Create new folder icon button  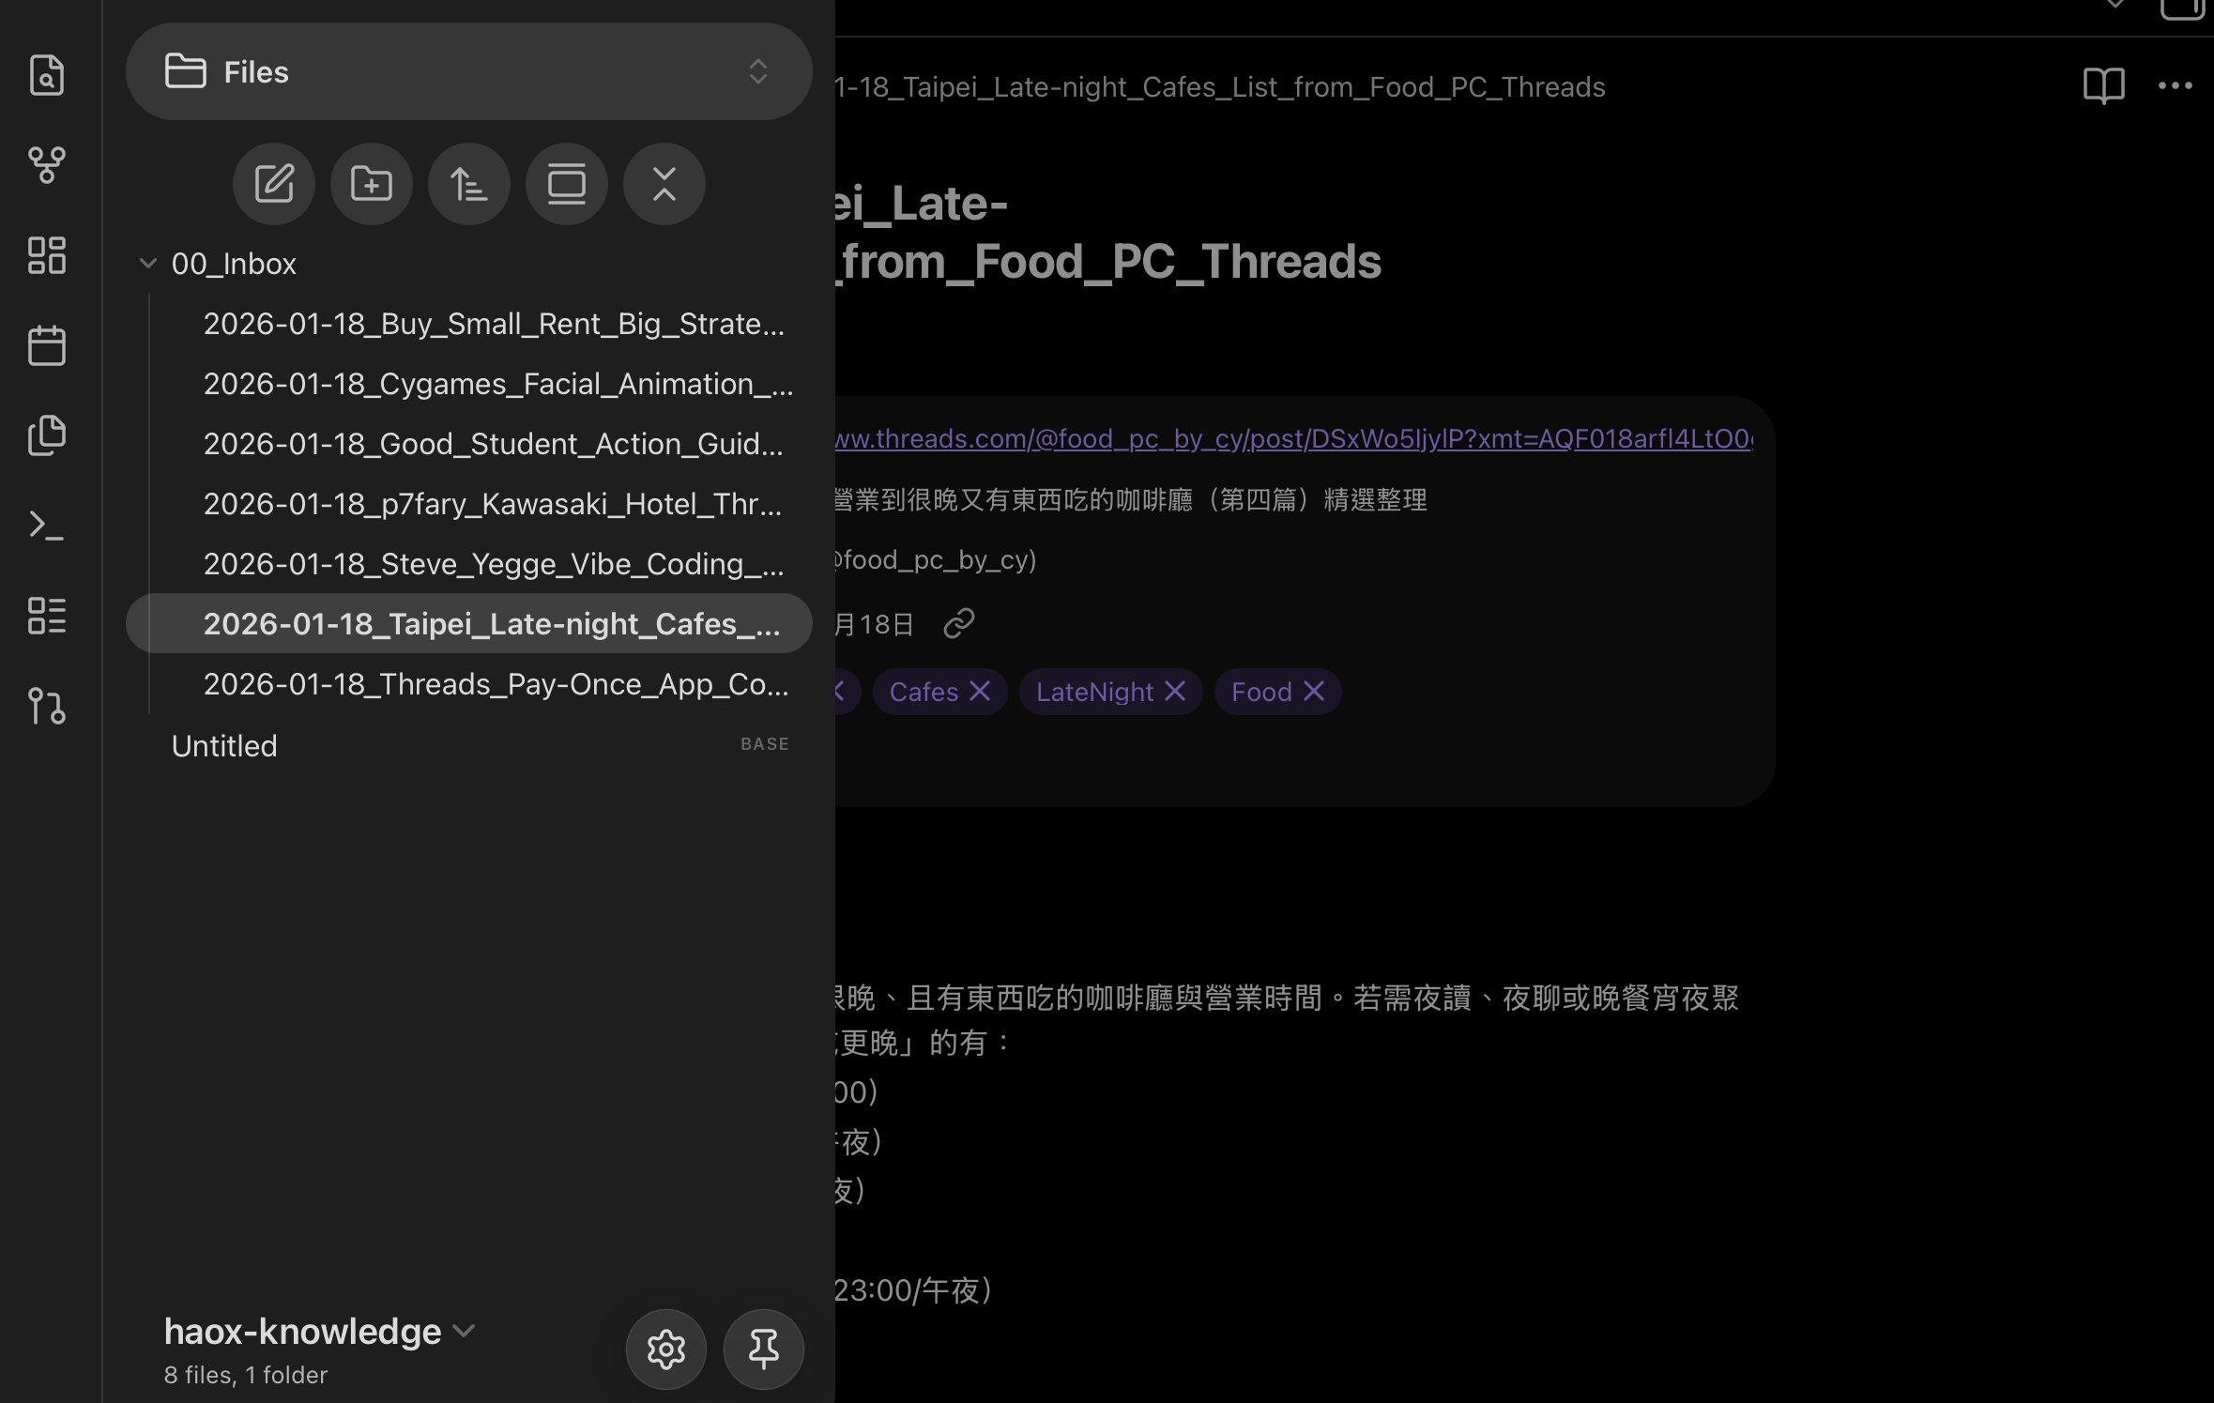pos(372,184)
